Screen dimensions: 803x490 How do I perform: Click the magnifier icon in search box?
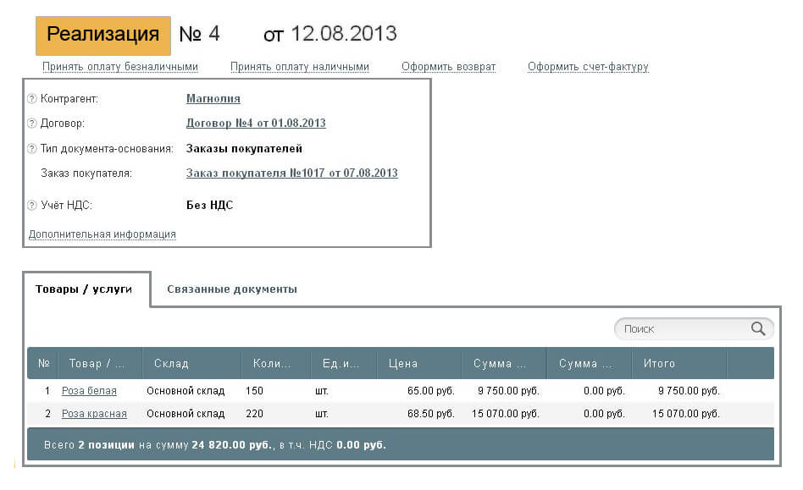758,329
